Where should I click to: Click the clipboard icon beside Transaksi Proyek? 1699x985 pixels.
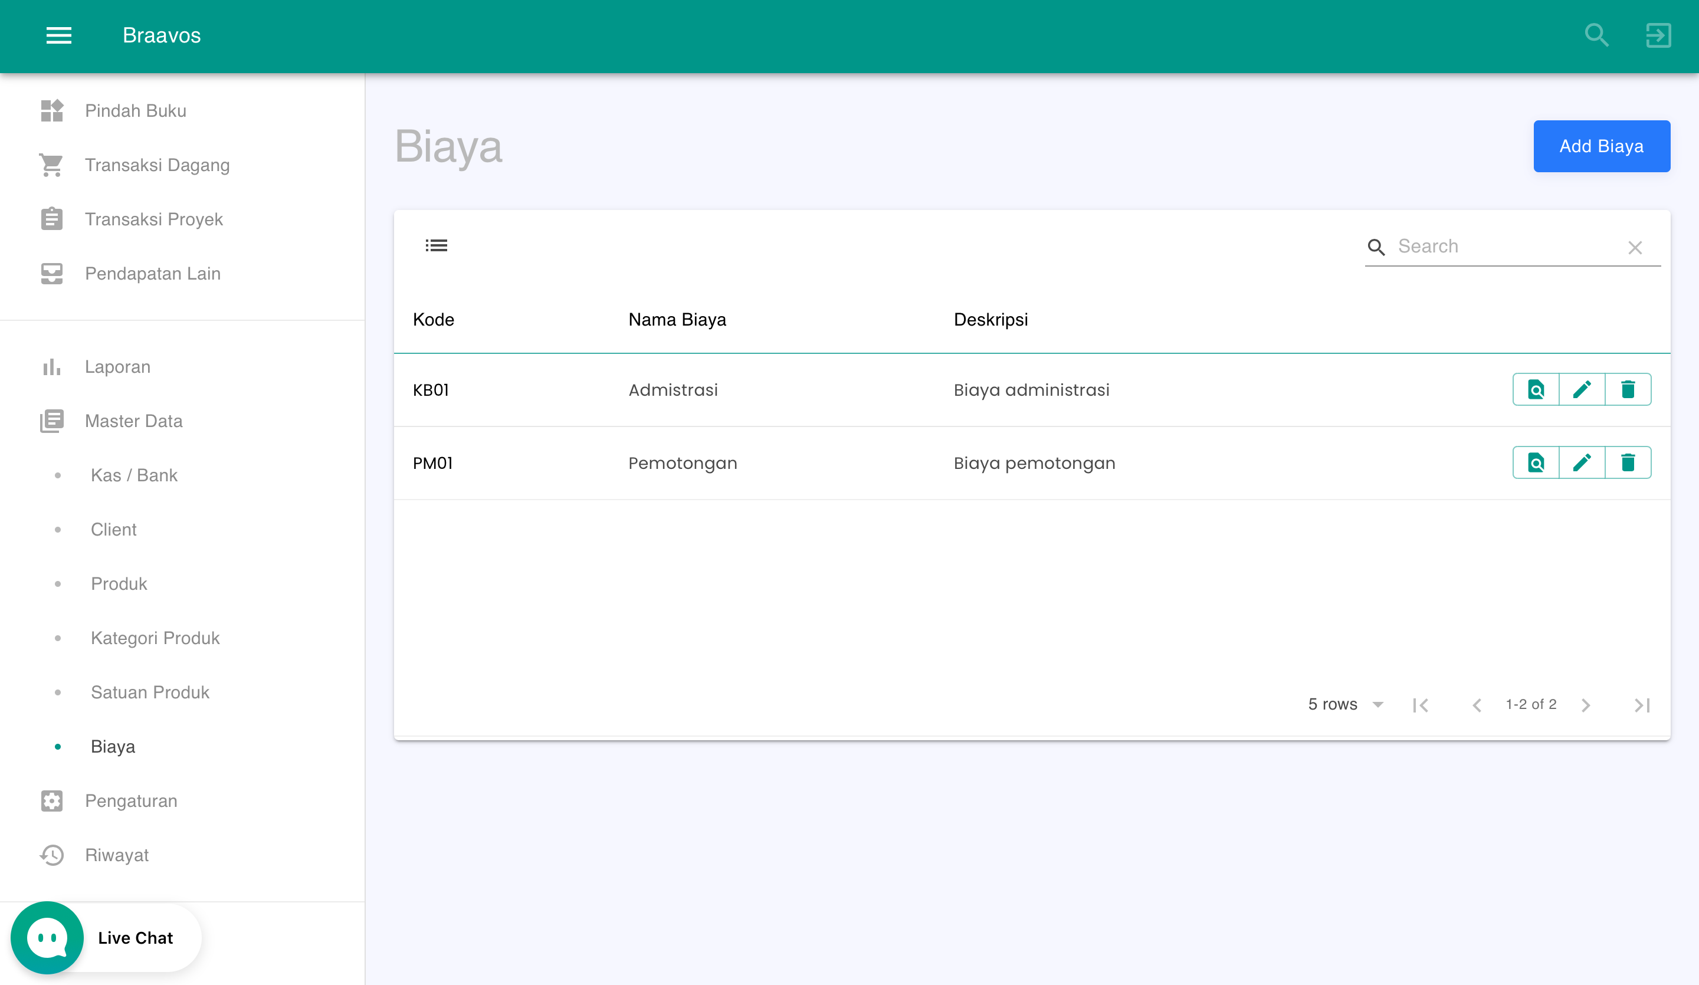coord(52,218)
